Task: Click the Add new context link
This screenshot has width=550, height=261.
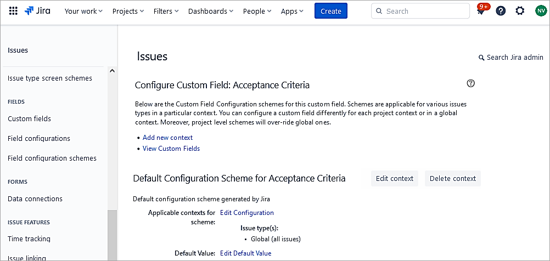Action: point(167,138)
